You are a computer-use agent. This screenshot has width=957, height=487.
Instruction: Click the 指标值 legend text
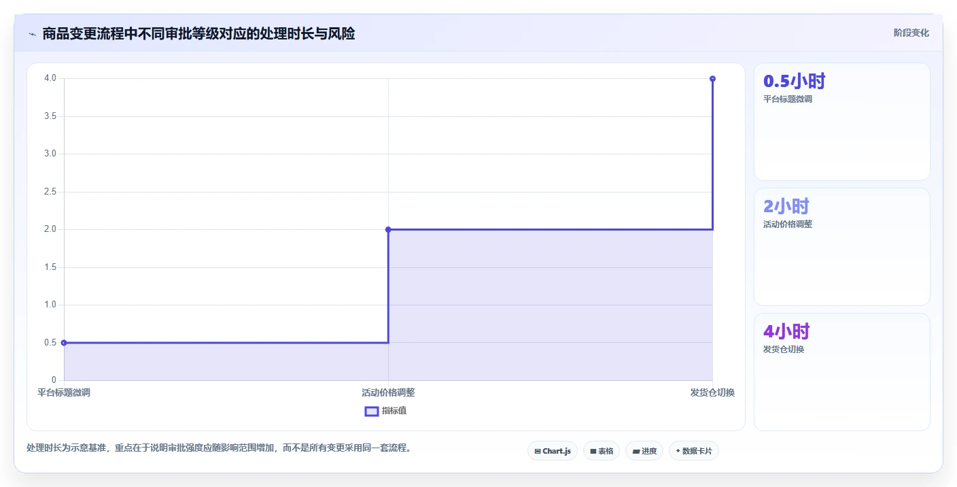pyautogui.click(x=394, y=411)
